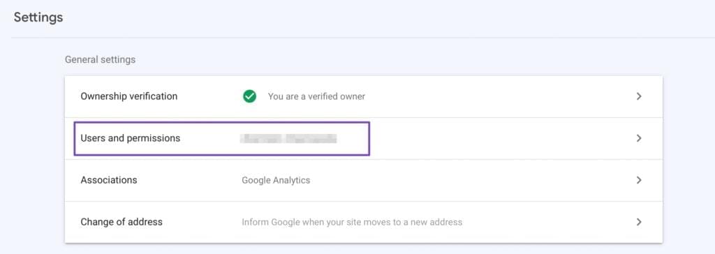715x254 pixels.
Task: Click the purple highlighted Users row box
Action: (x=221, y=138)
